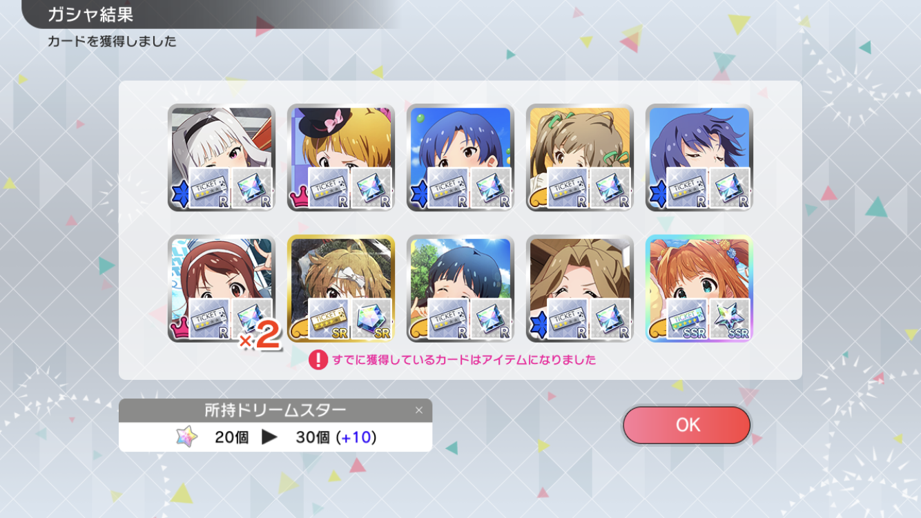
Task: Tap the pink duplicate-card notice text
Action: pos(464,360)
